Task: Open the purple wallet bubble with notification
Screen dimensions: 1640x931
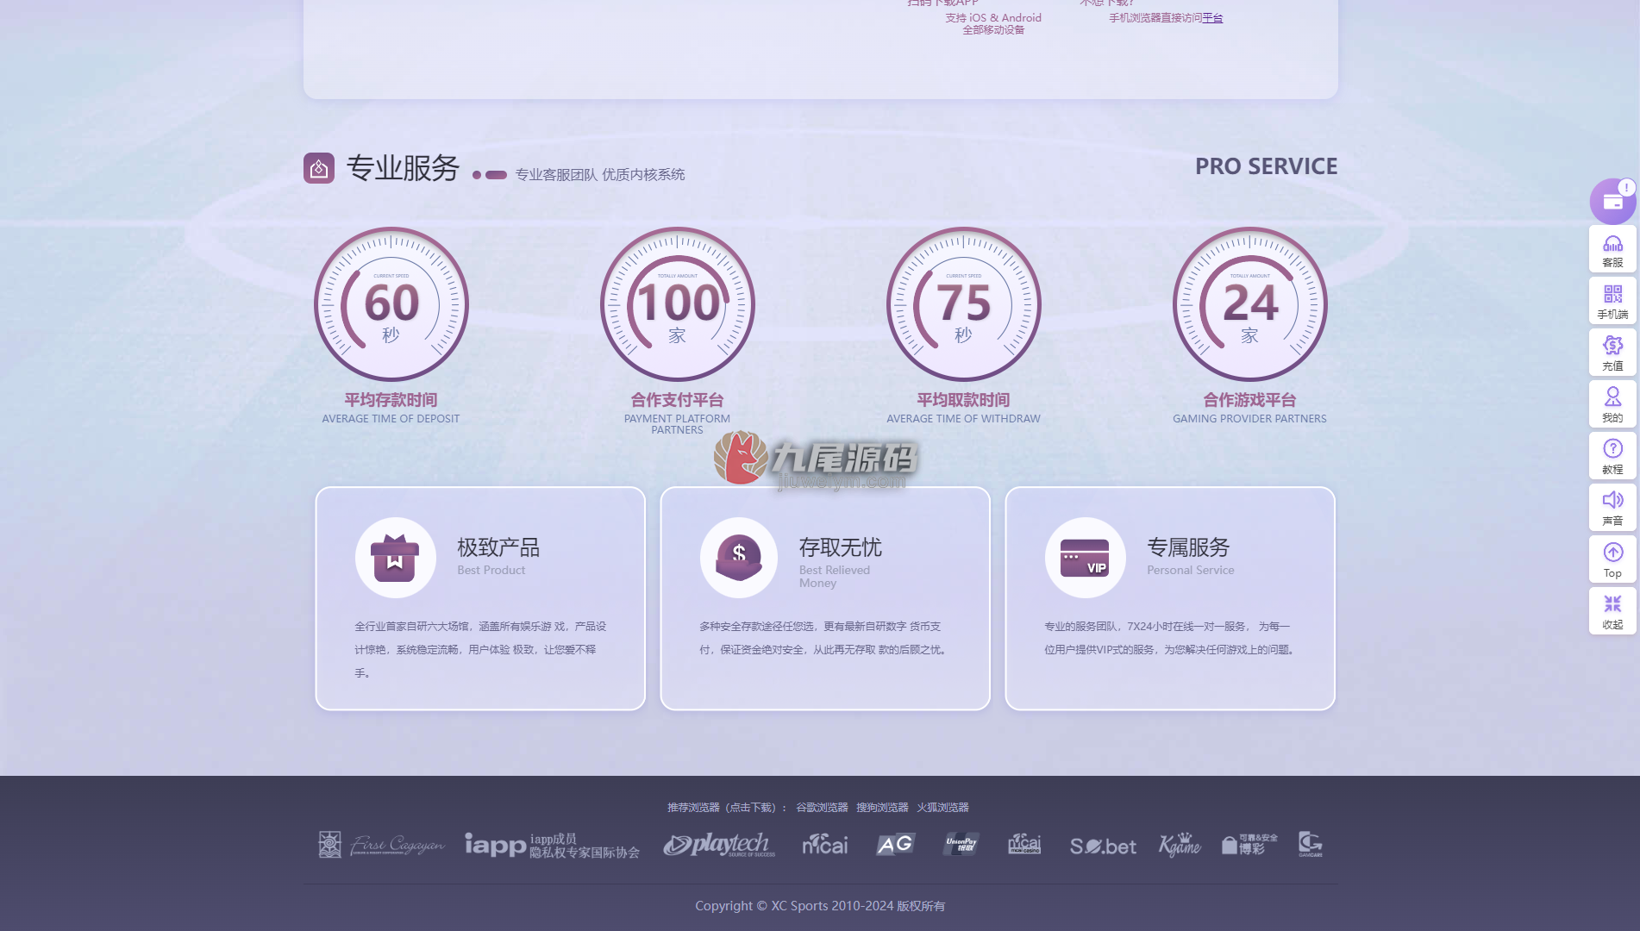Action: click(x=1612, y=201)
